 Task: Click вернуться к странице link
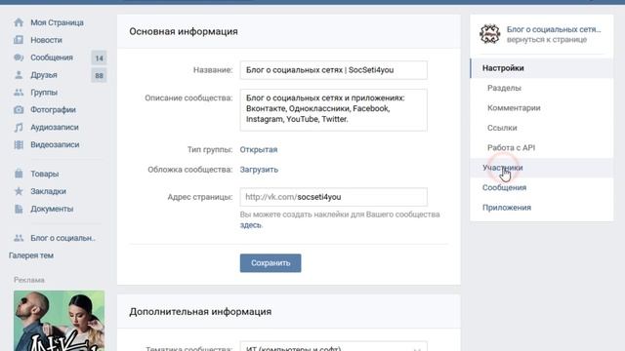[547, 39]
